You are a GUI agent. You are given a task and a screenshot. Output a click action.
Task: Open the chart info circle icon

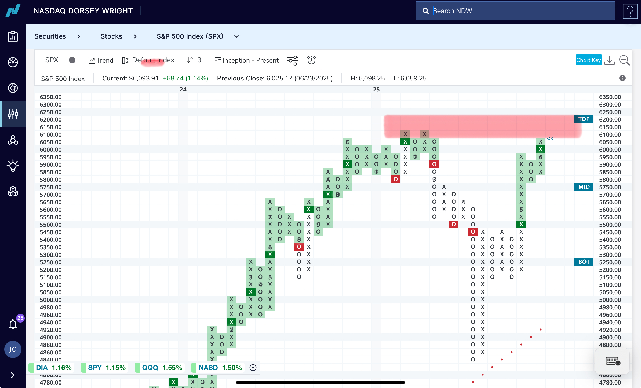point(622,78)
